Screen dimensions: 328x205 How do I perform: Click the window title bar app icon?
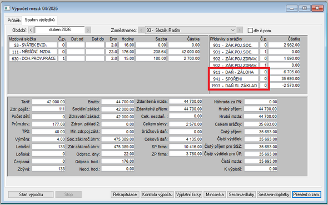(x=7, y=8)
